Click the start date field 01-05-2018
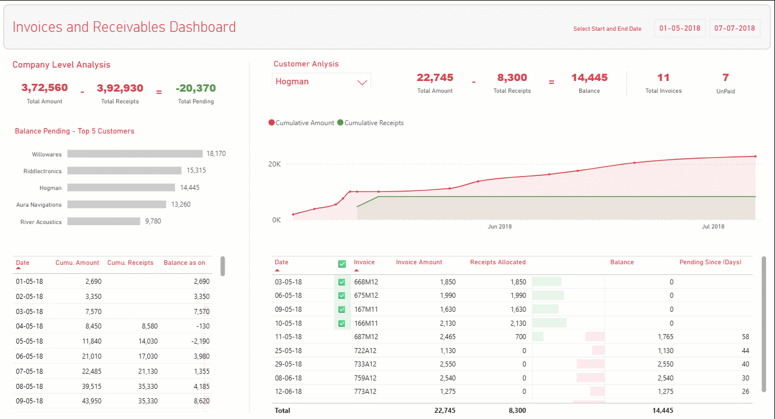 pos(680,28)
